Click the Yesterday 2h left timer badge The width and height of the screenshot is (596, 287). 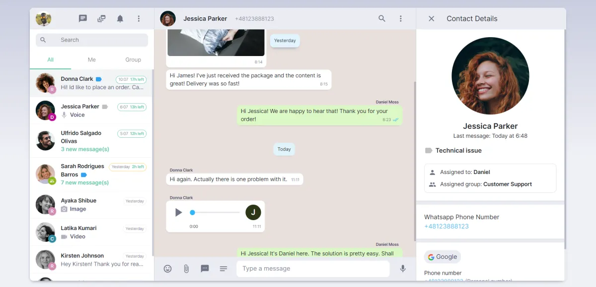click(x=128, y=167)
